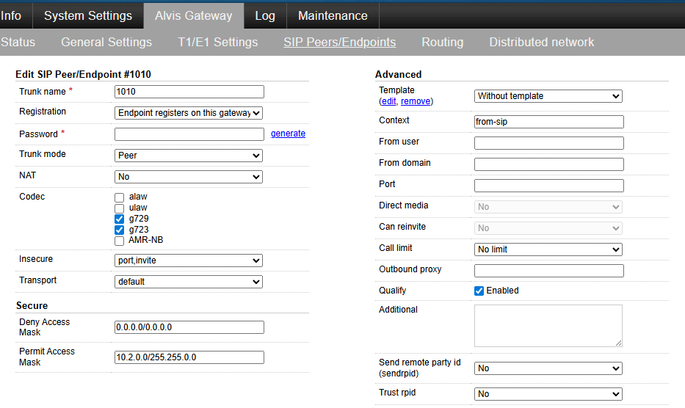Focus the Password input field

point(189,134)
